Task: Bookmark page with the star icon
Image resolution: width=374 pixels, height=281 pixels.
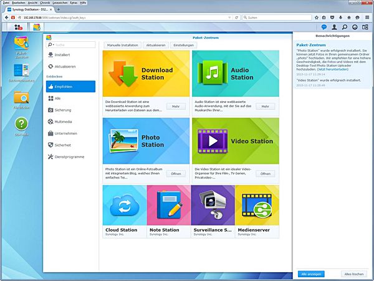Action: [x=317, y=17]
